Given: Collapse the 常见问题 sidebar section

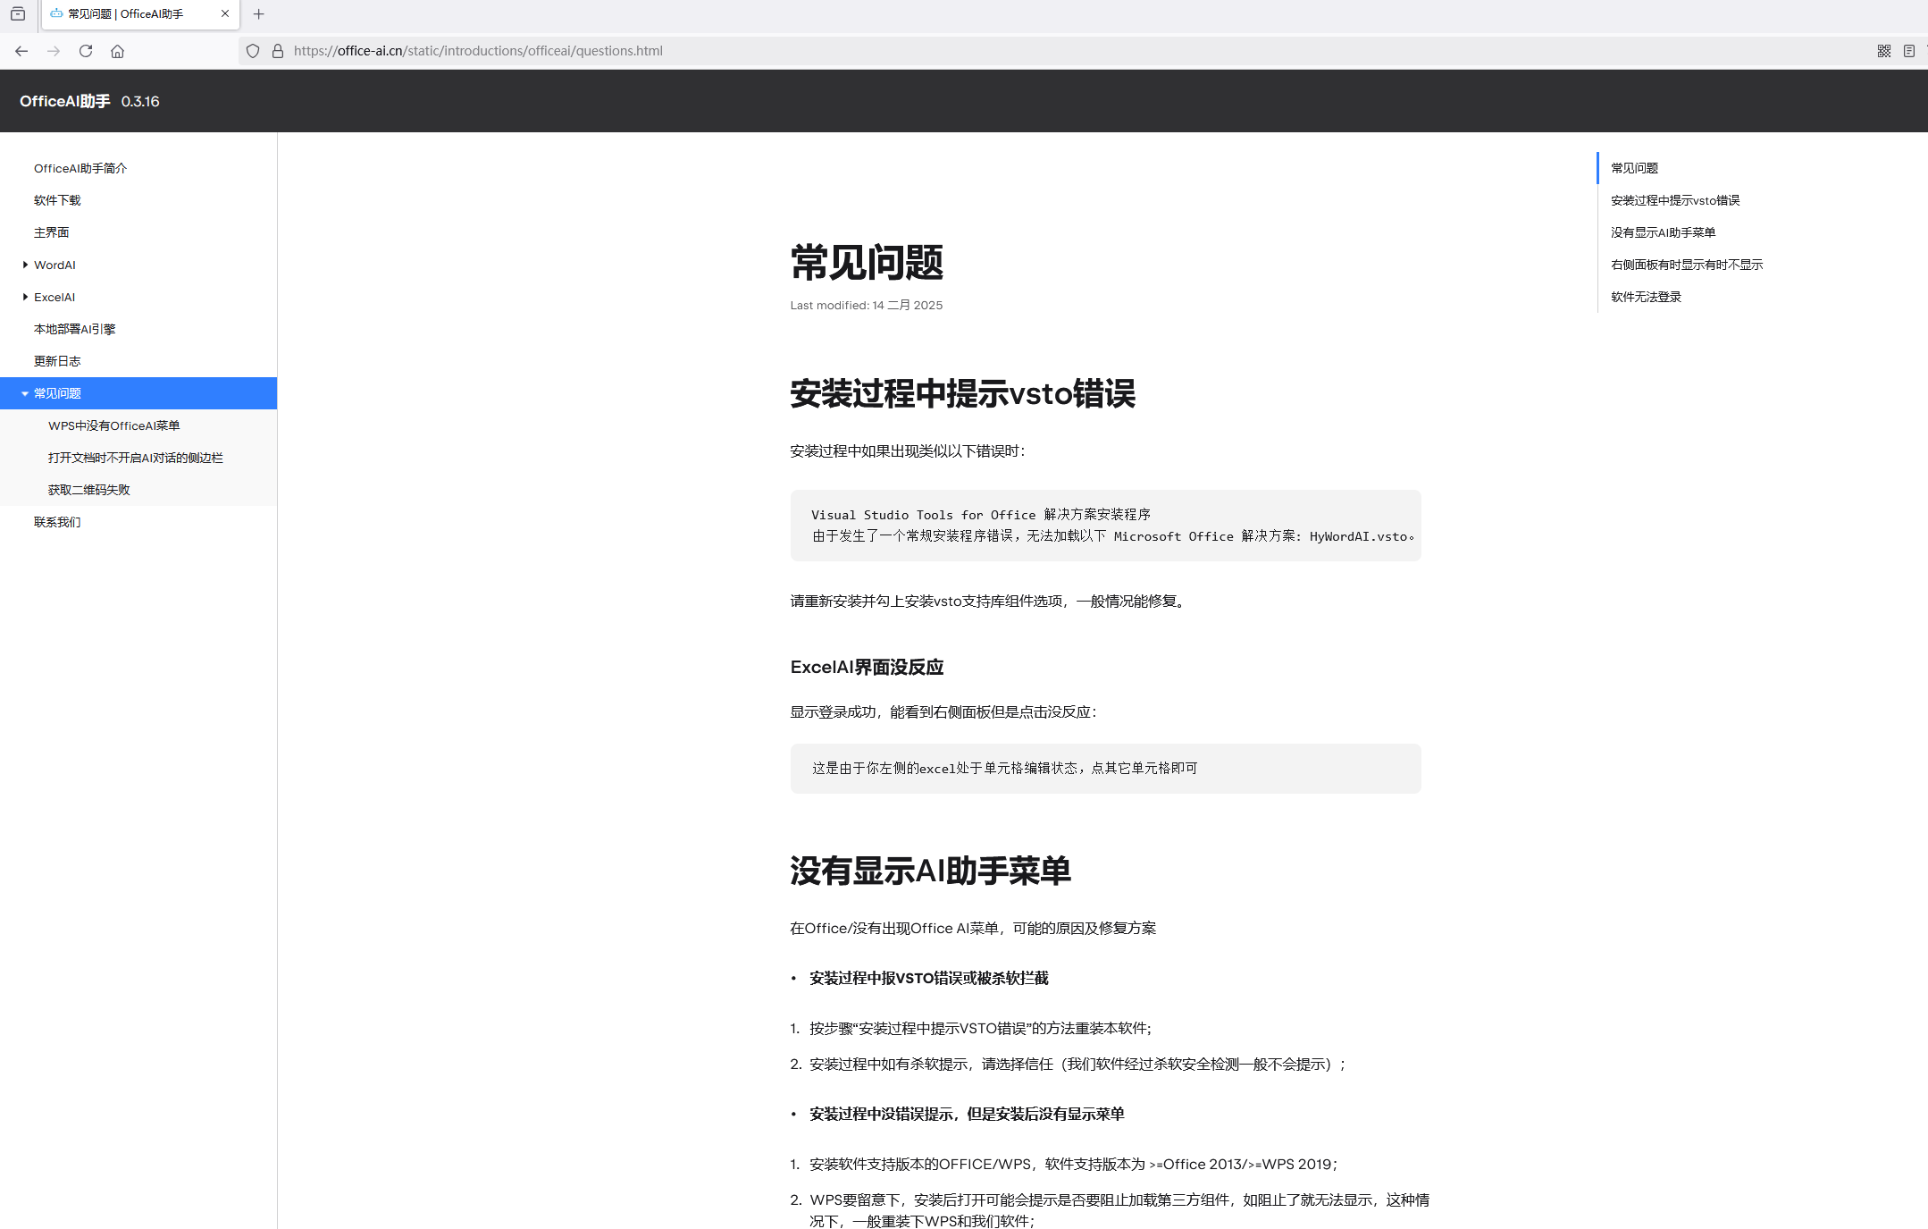Looking at the screenshot, I should (x=24, y=392).
